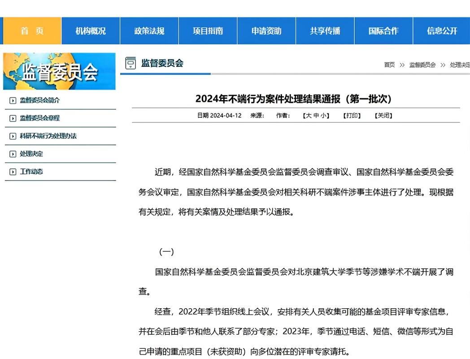Set font size to 中
The image size is (470, 359).
pyautogui.click(x=316, y=115)
